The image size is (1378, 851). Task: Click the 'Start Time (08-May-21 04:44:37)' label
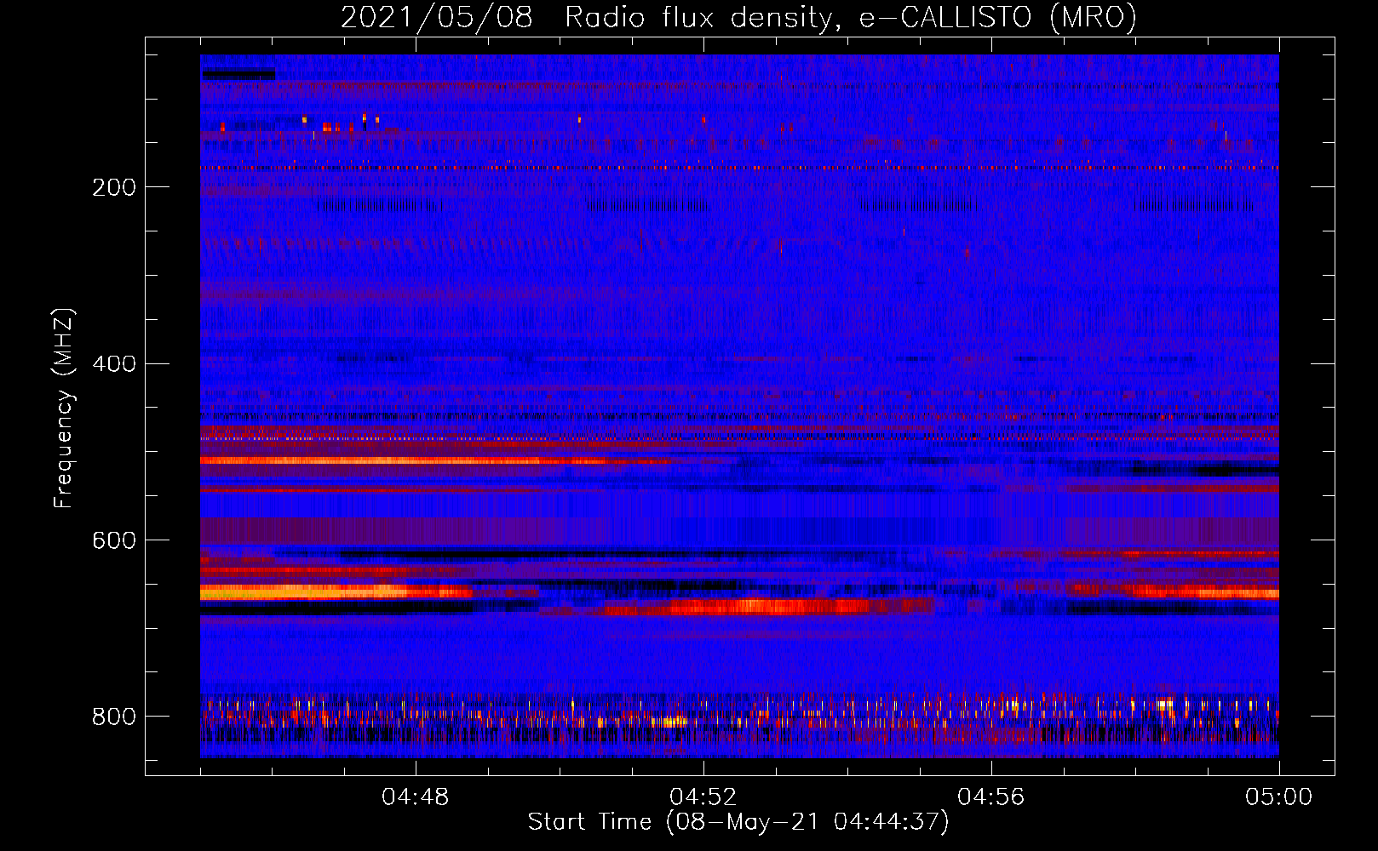[x=738, y=822]
